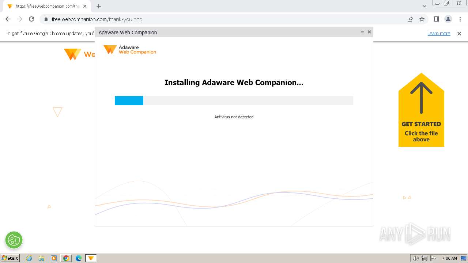This screenshot has width=468, height=263.
Task: Close the Chrome window
Action: [x=458, y=3]
